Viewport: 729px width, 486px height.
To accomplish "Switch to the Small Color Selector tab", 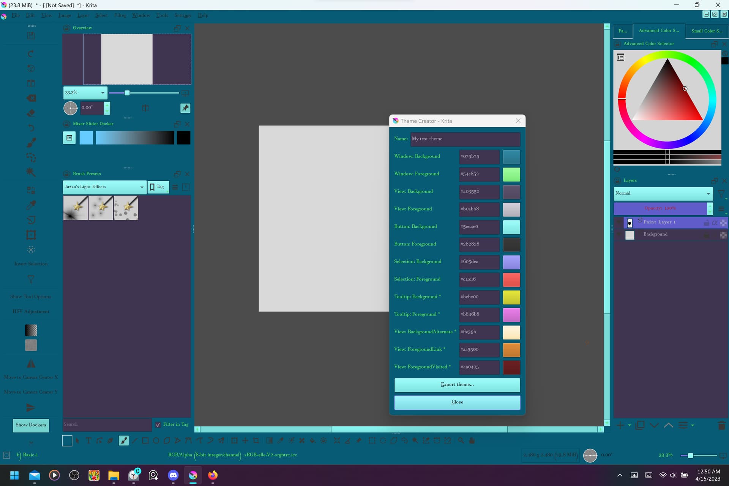I will (707, 31).
